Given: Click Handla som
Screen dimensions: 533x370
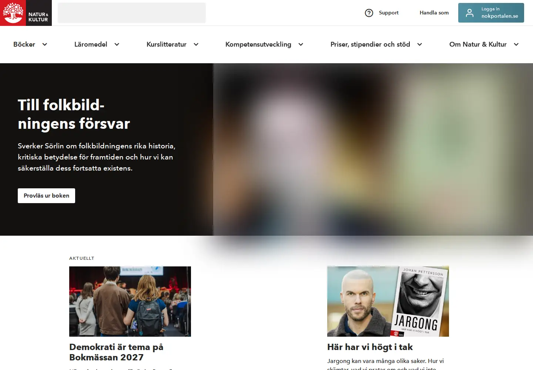Looking at the screenshot, I should pyautogui.click(x=434, y=13).
